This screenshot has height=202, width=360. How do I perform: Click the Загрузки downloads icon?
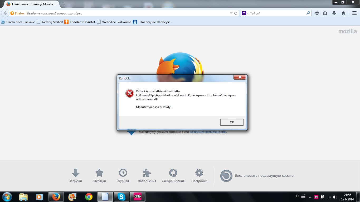[76, 175]
